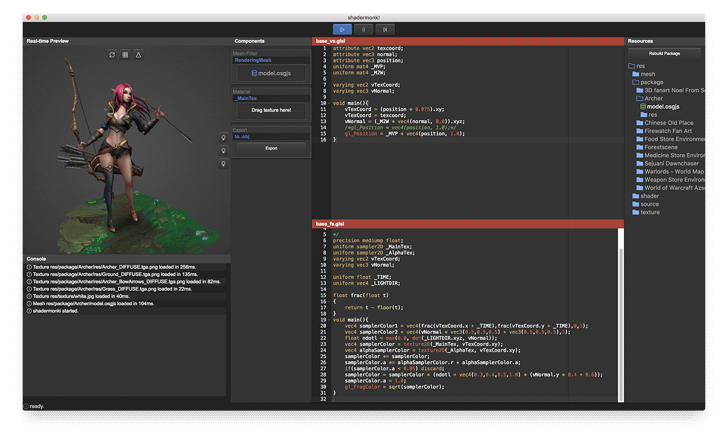Click the 'Drag texture here!' drop zone
The width and height of the screenshot is (728, 443).
tap(271, 110)
